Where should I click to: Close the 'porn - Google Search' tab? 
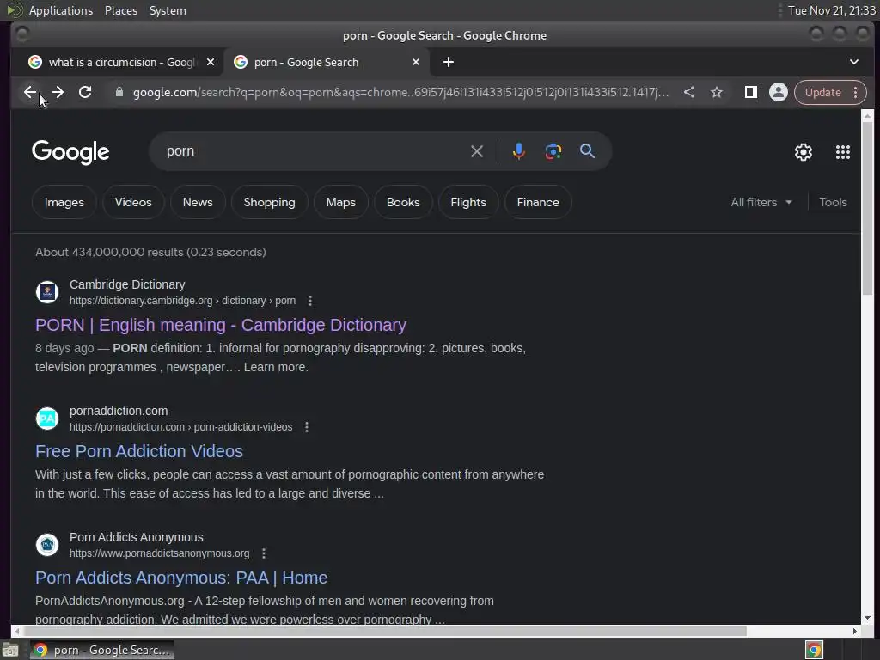(416, 62)
